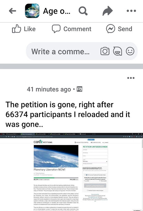Like the post above
The image size is (143, 211).
[24, 29]
